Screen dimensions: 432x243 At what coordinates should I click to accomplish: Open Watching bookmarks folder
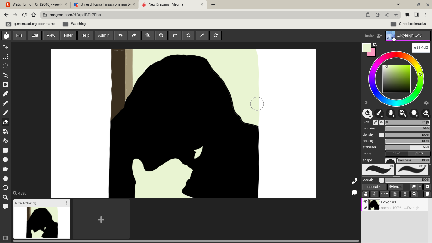[x=74, y=24]
